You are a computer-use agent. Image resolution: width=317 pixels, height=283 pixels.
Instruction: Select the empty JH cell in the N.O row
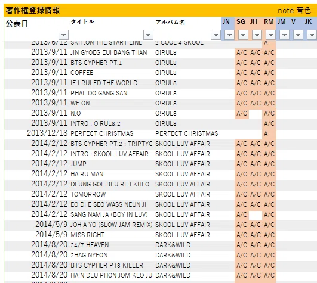tap(256, 114)
